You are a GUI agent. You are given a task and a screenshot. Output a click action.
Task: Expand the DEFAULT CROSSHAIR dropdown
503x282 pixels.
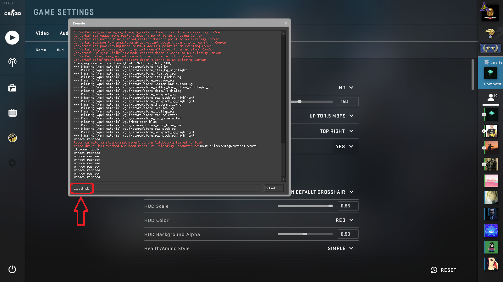click(322, 192)
